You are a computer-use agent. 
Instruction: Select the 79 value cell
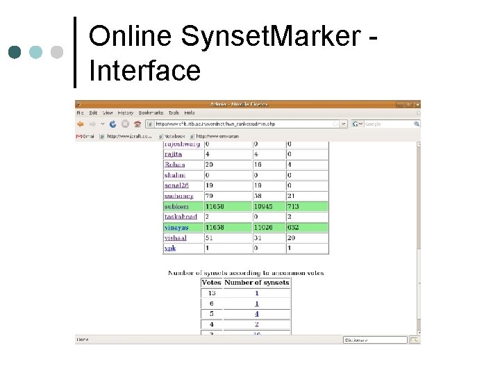(228, 196)
